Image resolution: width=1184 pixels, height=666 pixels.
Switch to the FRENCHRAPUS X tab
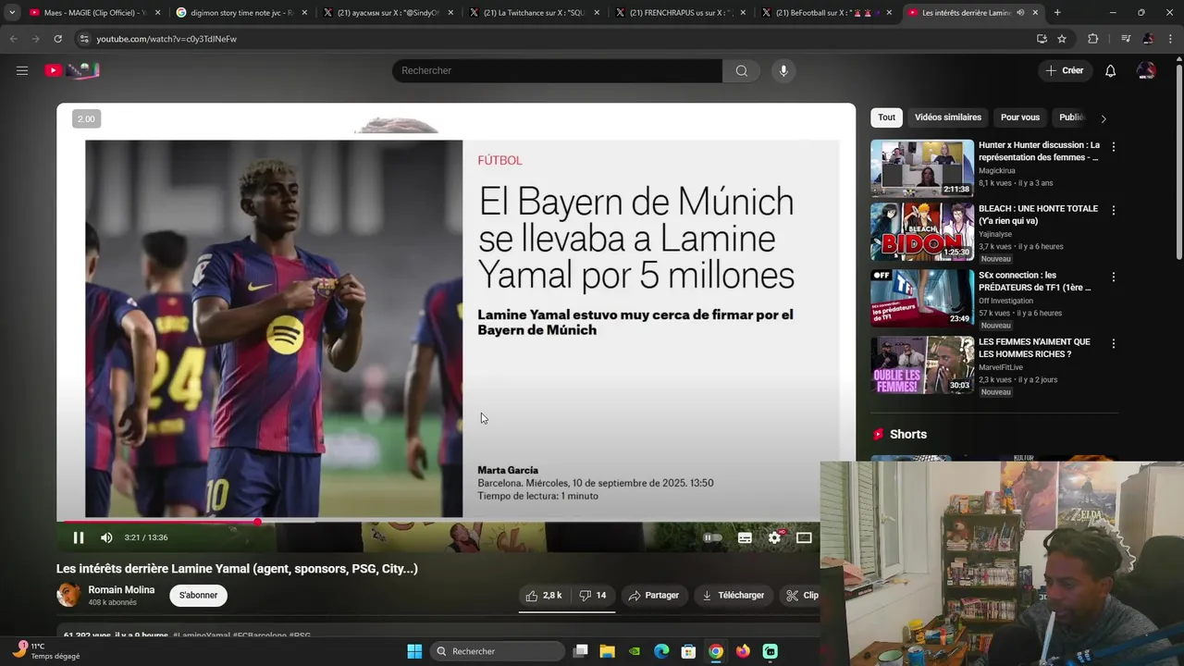pyautogui.click(x=680, y=13)
